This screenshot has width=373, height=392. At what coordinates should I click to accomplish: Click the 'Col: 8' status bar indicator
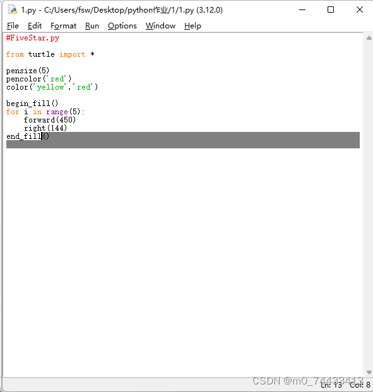(x=360, y=385)
